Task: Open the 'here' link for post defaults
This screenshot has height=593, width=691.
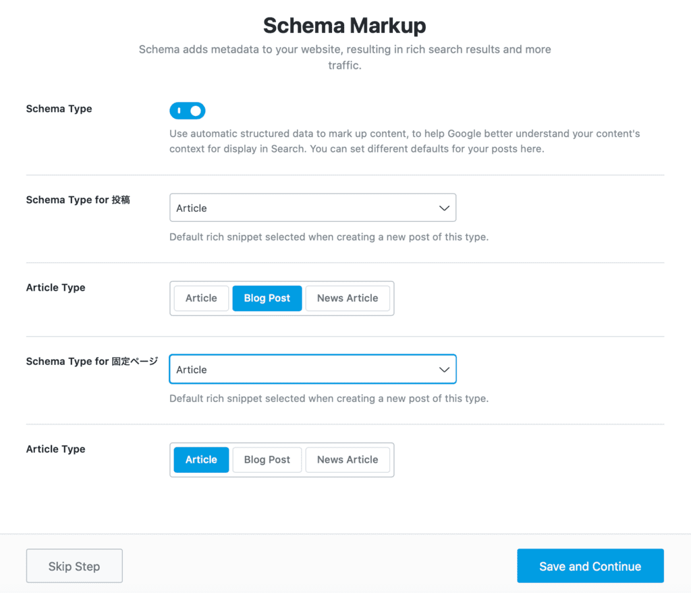Action: click(531, 147)
